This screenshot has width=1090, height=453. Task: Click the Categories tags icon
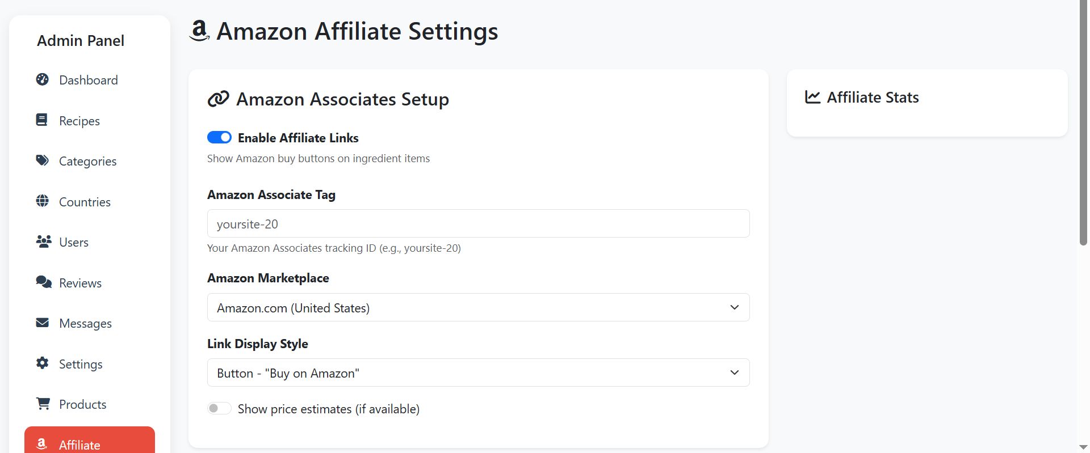pos(43,161)
